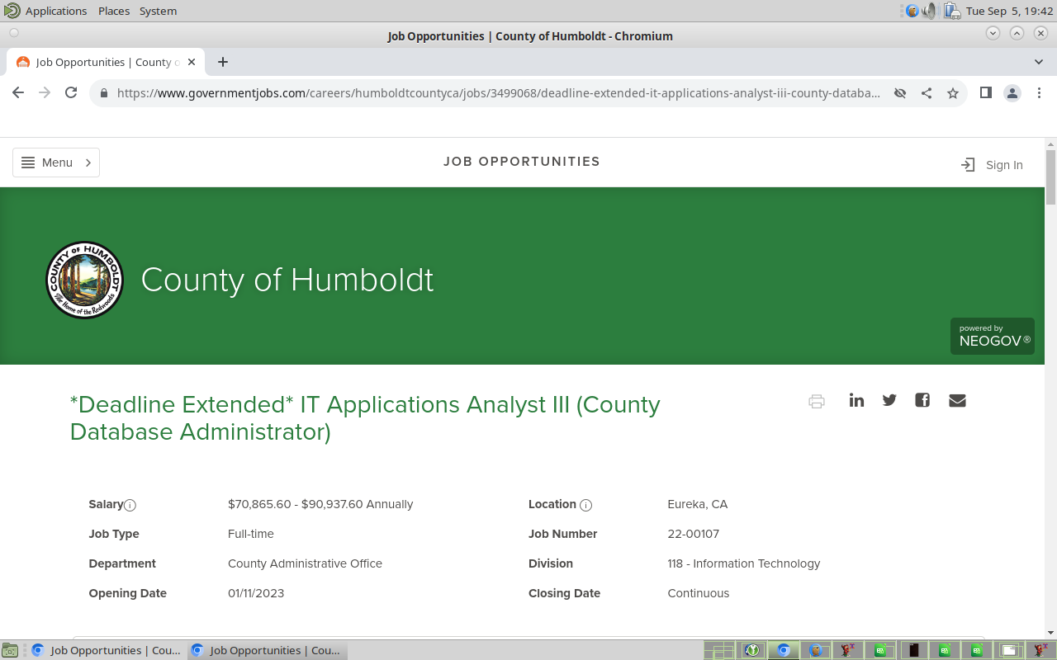
Task: Email this job posting via envelope icon
Action: pos(957,400)
